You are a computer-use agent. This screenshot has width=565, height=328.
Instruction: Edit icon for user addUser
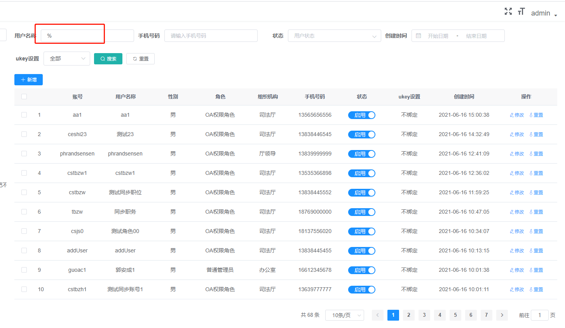click(x=517, y=251)
